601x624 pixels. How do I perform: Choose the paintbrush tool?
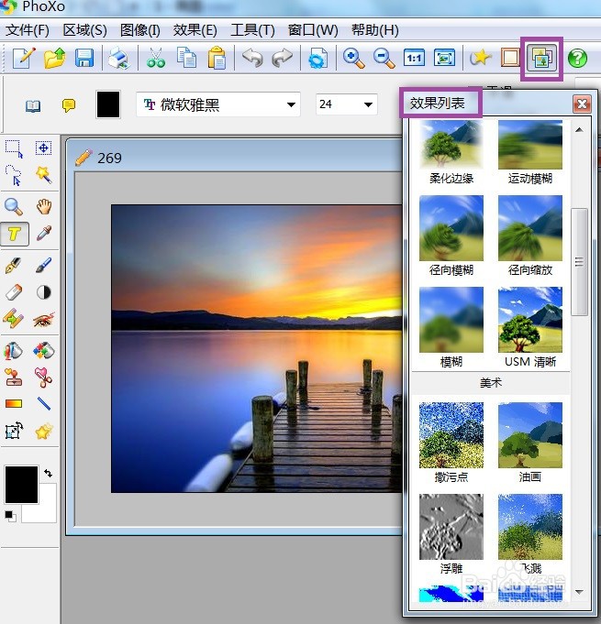(x=43, y=265)
